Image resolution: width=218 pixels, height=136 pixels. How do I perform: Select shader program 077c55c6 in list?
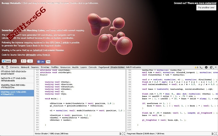click(17, 73)
